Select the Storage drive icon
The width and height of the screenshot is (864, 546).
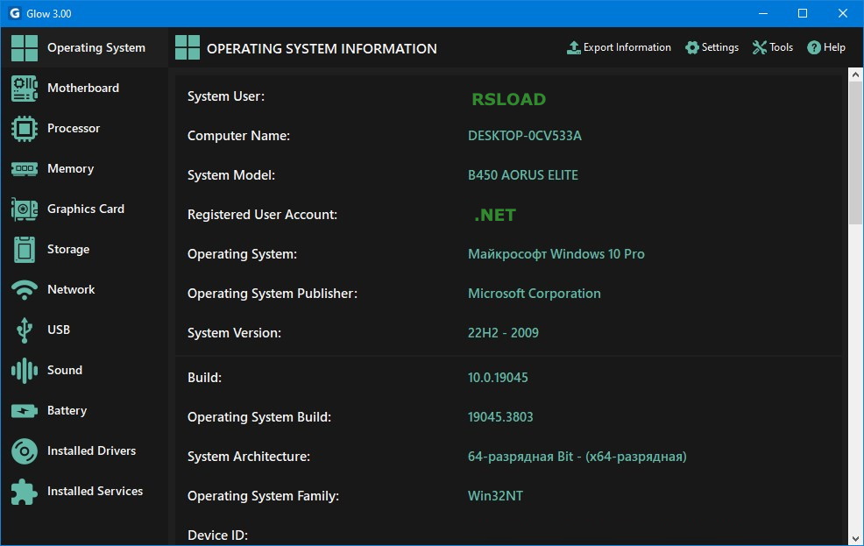pyautogui.click(x=25, y=250)
